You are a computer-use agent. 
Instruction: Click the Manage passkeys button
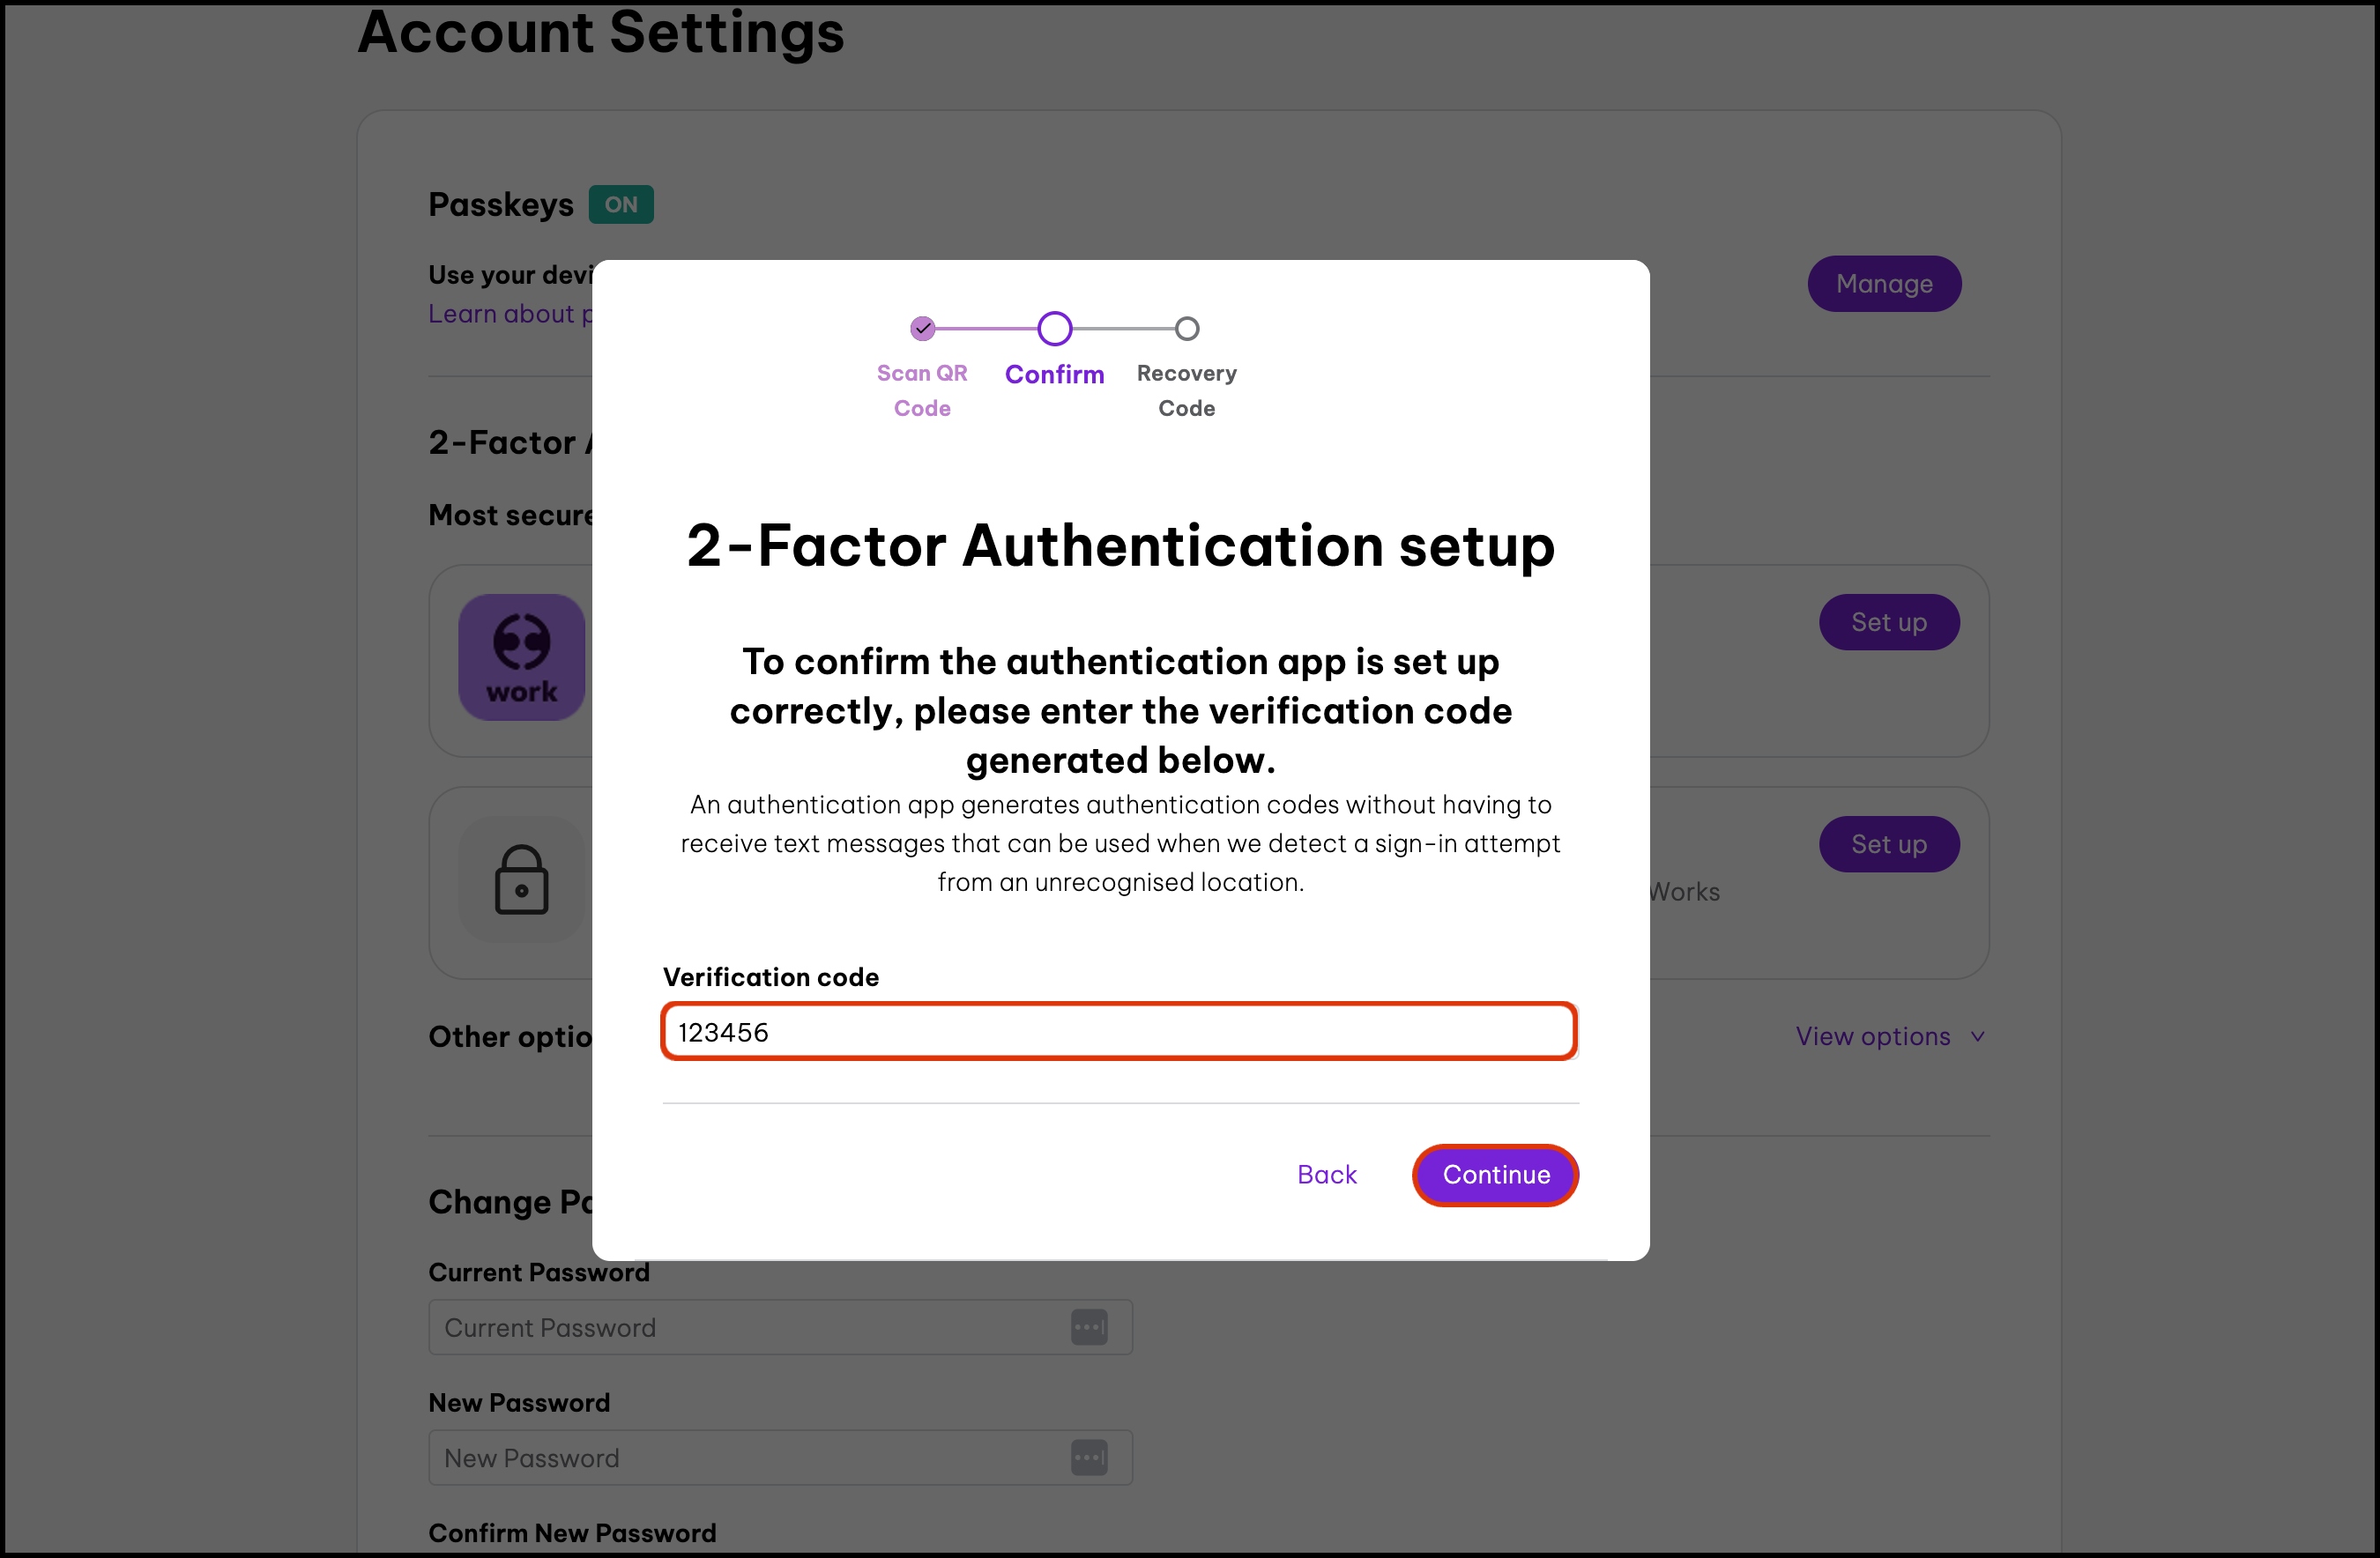[1883, 284]
